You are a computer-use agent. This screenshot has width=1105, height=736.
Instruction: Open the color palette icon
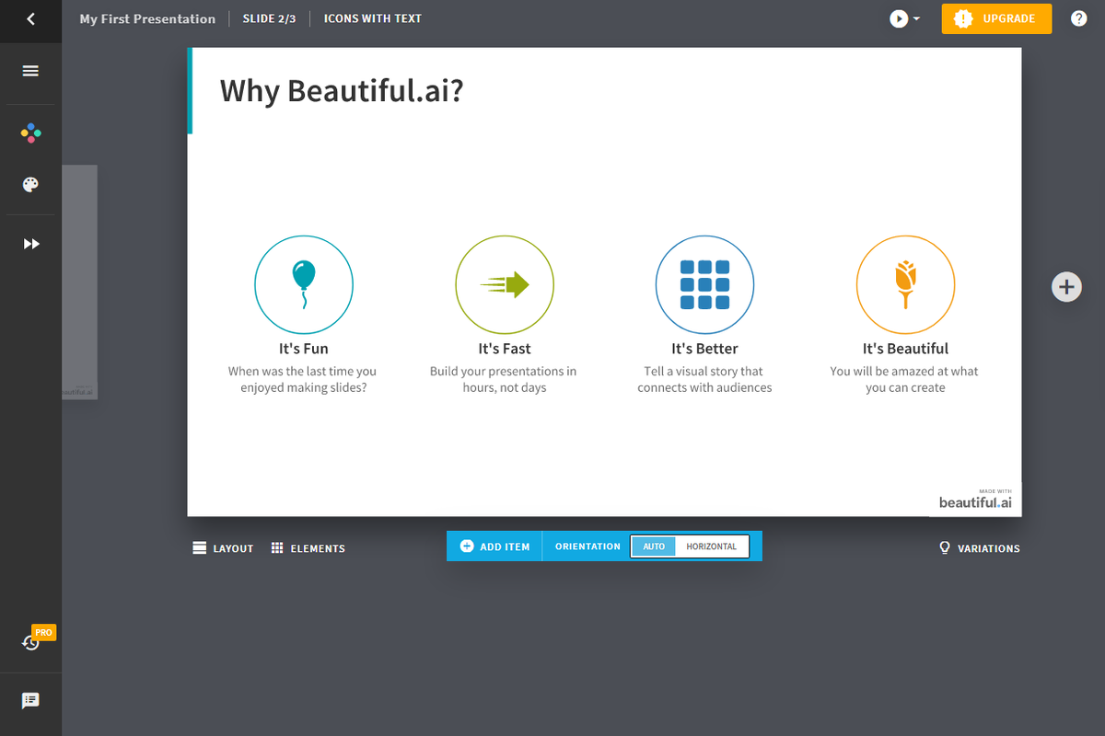pyautogui.click(x=30, y=185)
